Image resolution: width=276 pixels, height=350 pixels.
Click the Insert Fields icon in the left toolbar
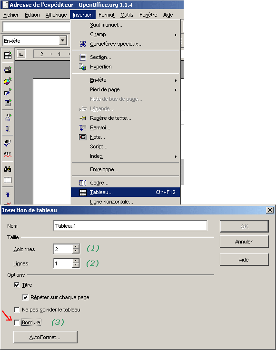click(x=8, y=69)
